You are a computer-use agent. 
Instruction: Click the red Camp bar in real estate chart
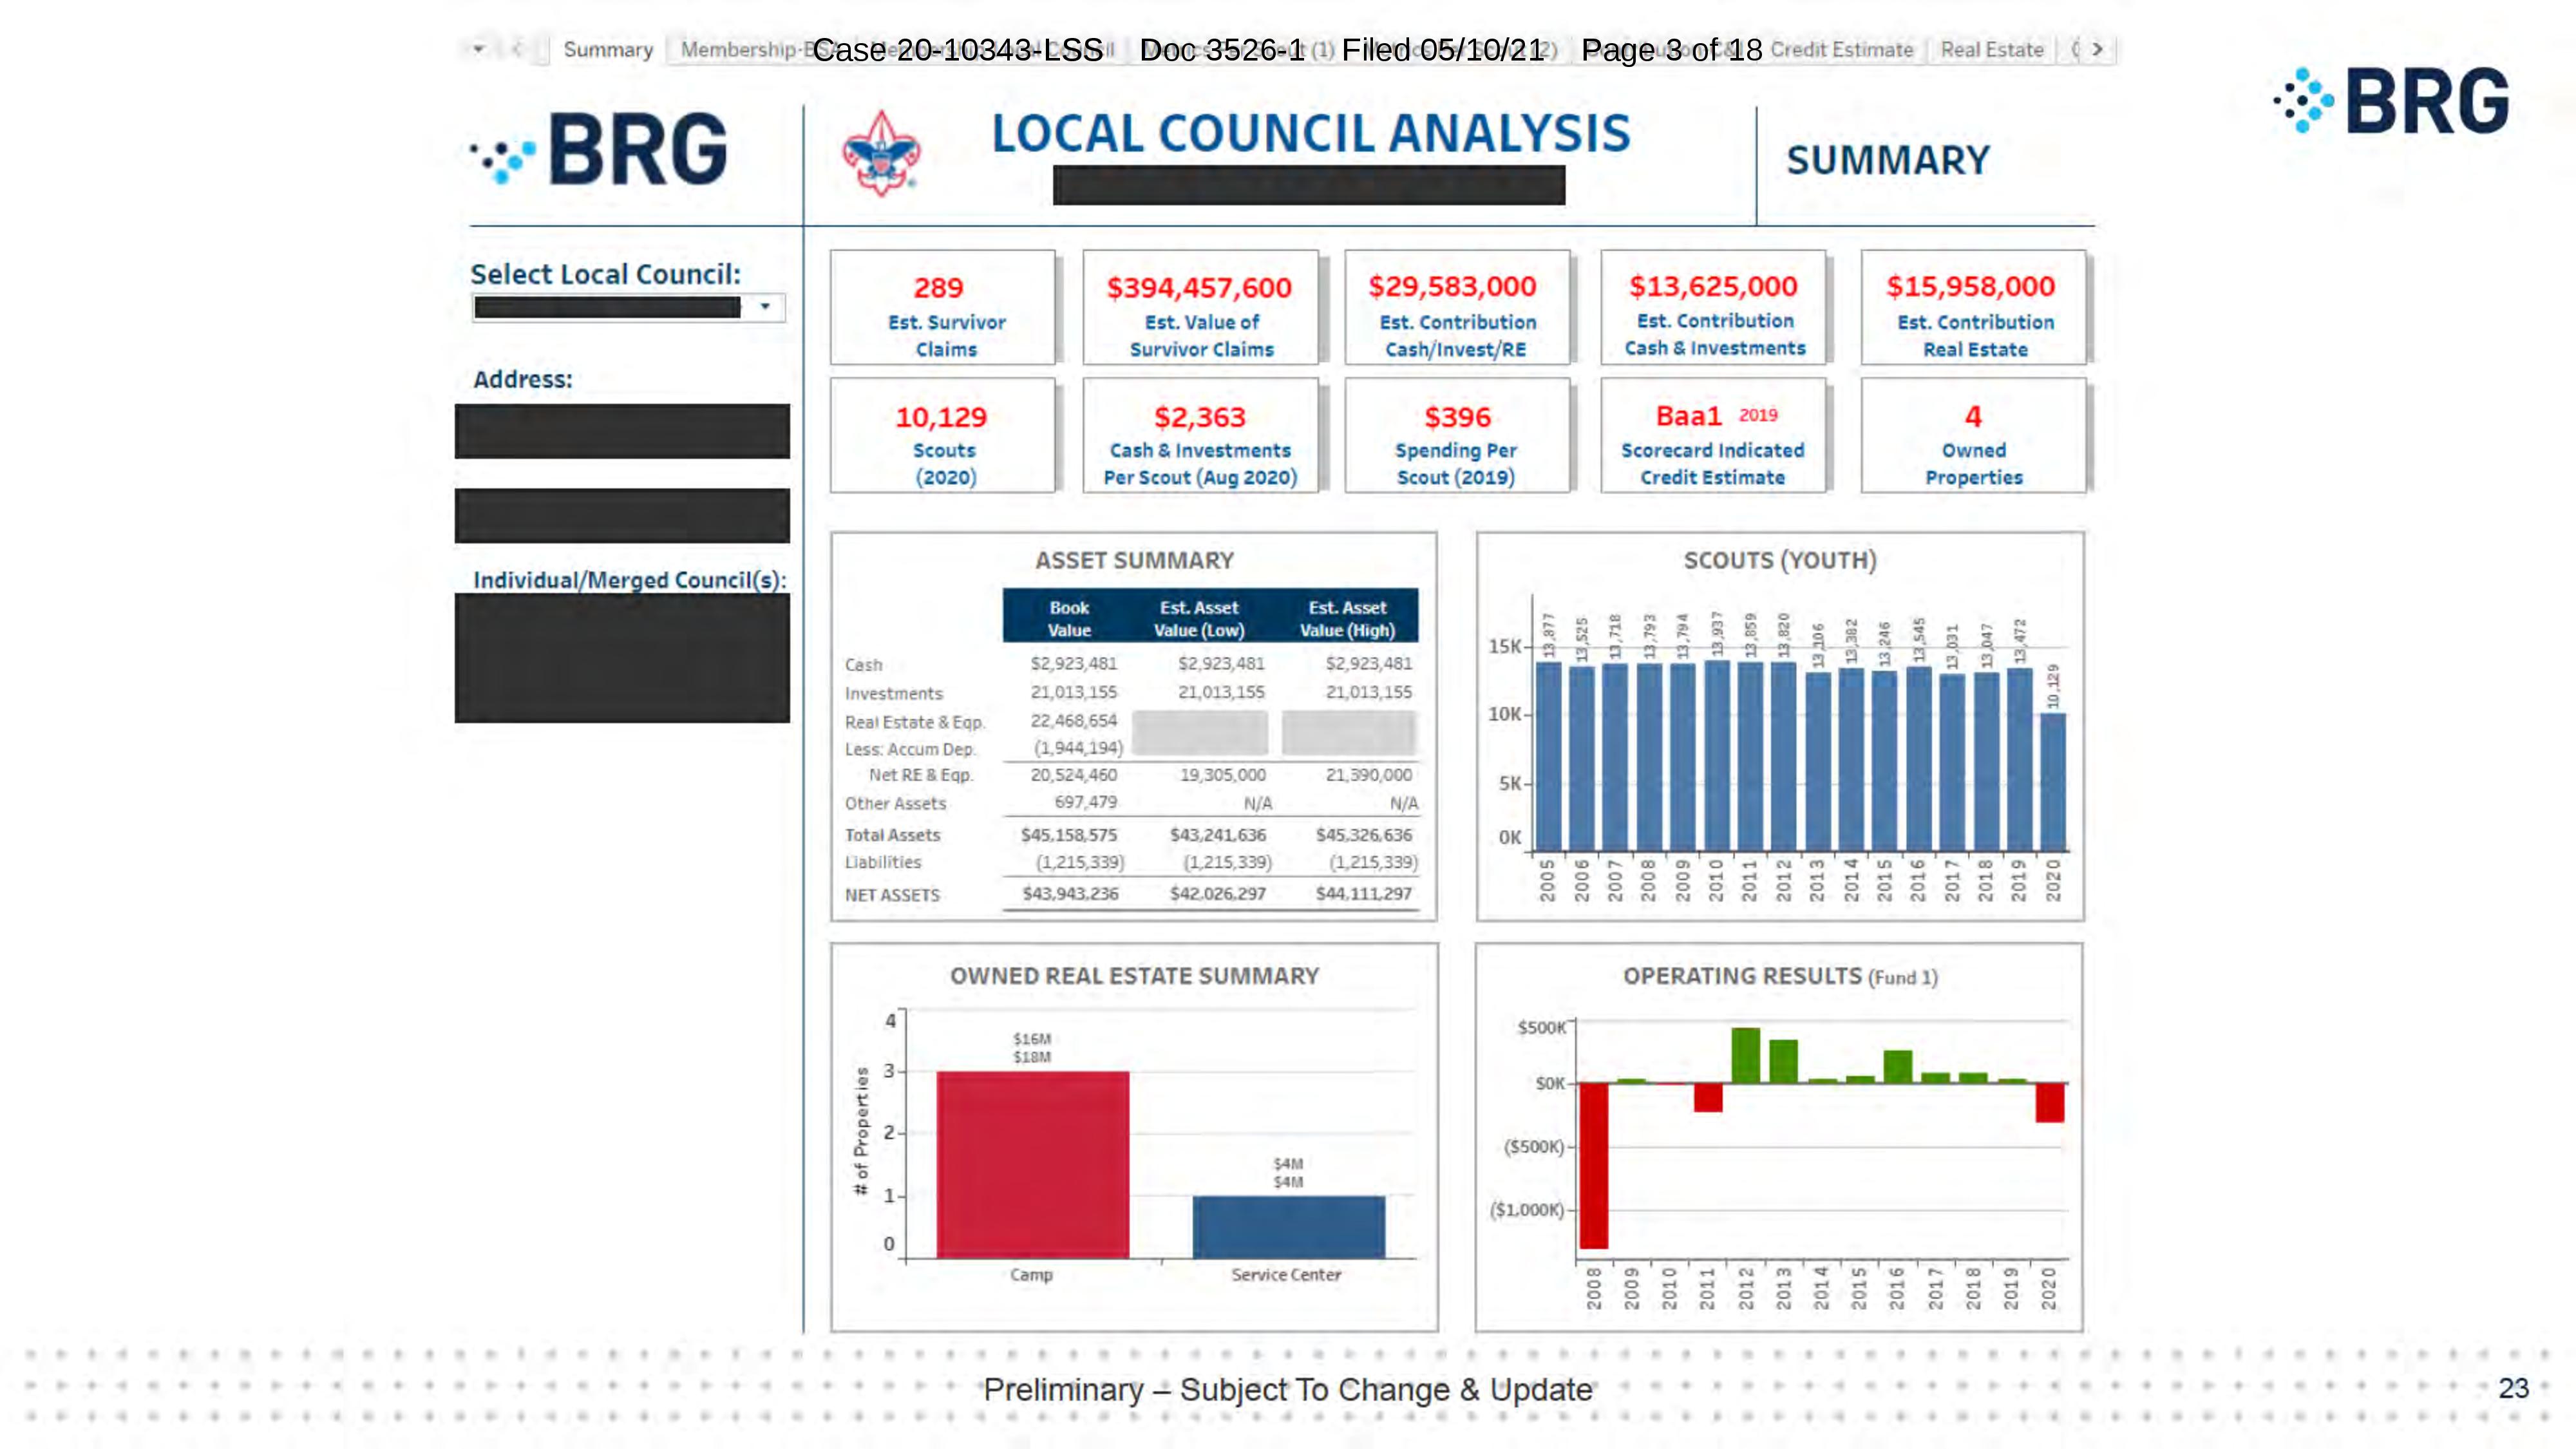pyautogui.click(x=1033, y=1164)
